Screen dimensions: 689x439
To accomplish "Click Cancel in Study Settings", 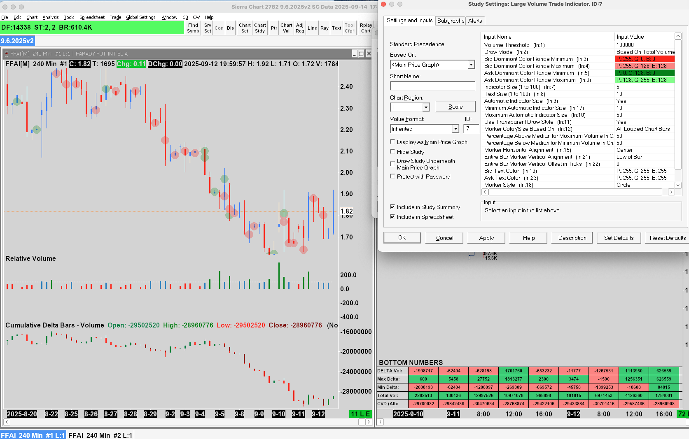I will 444,238.
